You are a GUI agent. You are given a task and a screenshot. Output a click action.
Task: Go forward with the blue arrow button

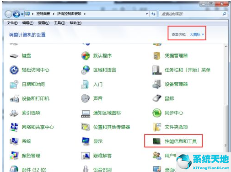click(16, 14)
